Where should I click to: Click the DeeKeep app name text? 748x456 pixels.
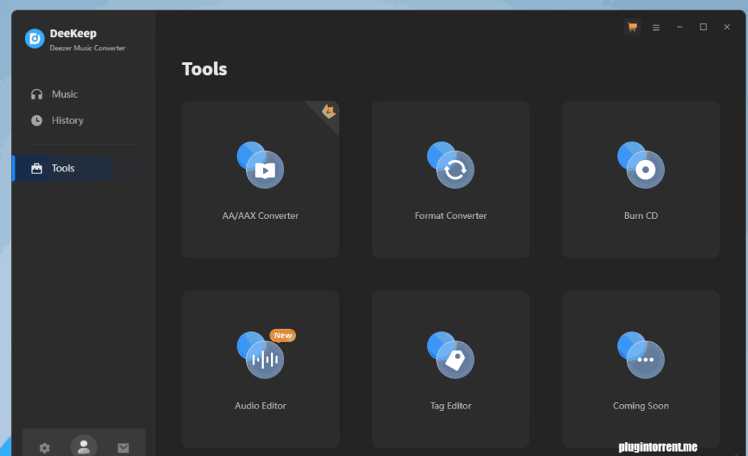pos(73,34)
